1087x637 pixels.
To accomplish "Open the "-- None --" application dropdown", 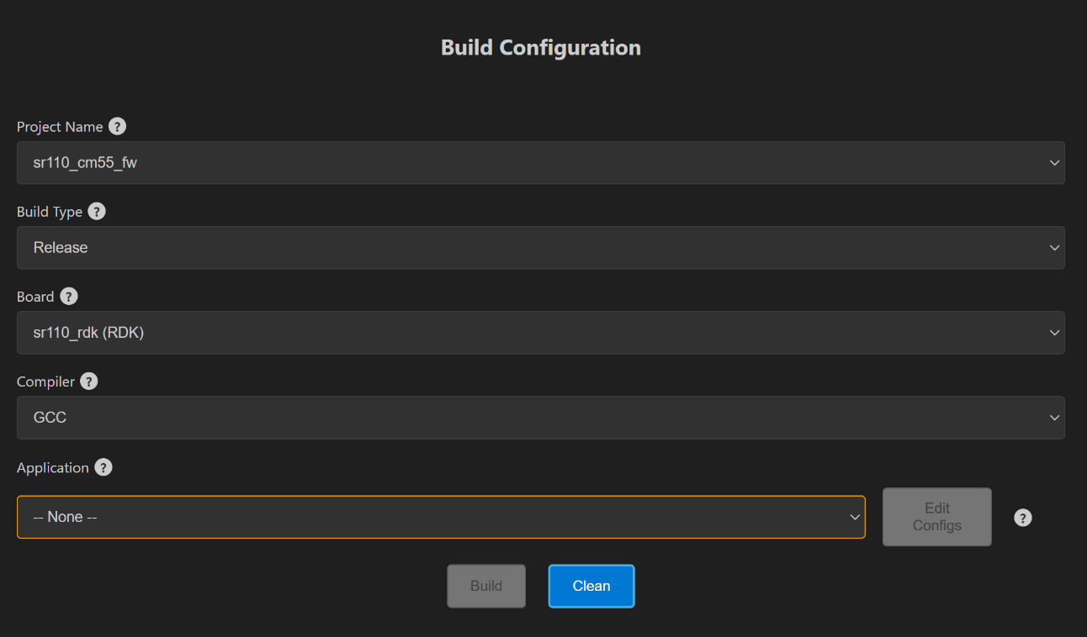I will pos(441,517).
